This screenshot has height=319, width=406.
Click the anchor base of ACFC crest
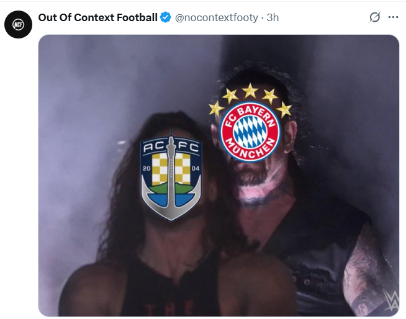[171, 204]
